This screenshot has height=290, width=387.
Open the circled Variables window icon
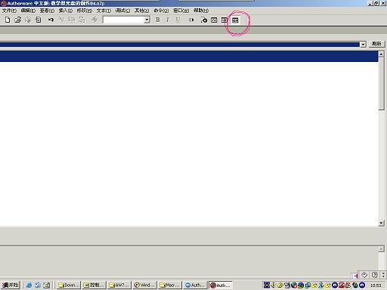pos(235,20)
